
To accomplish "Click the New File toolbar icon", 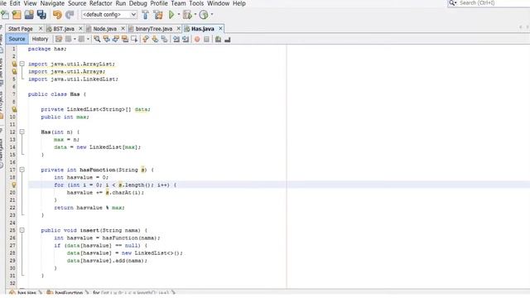I will 5,15.
